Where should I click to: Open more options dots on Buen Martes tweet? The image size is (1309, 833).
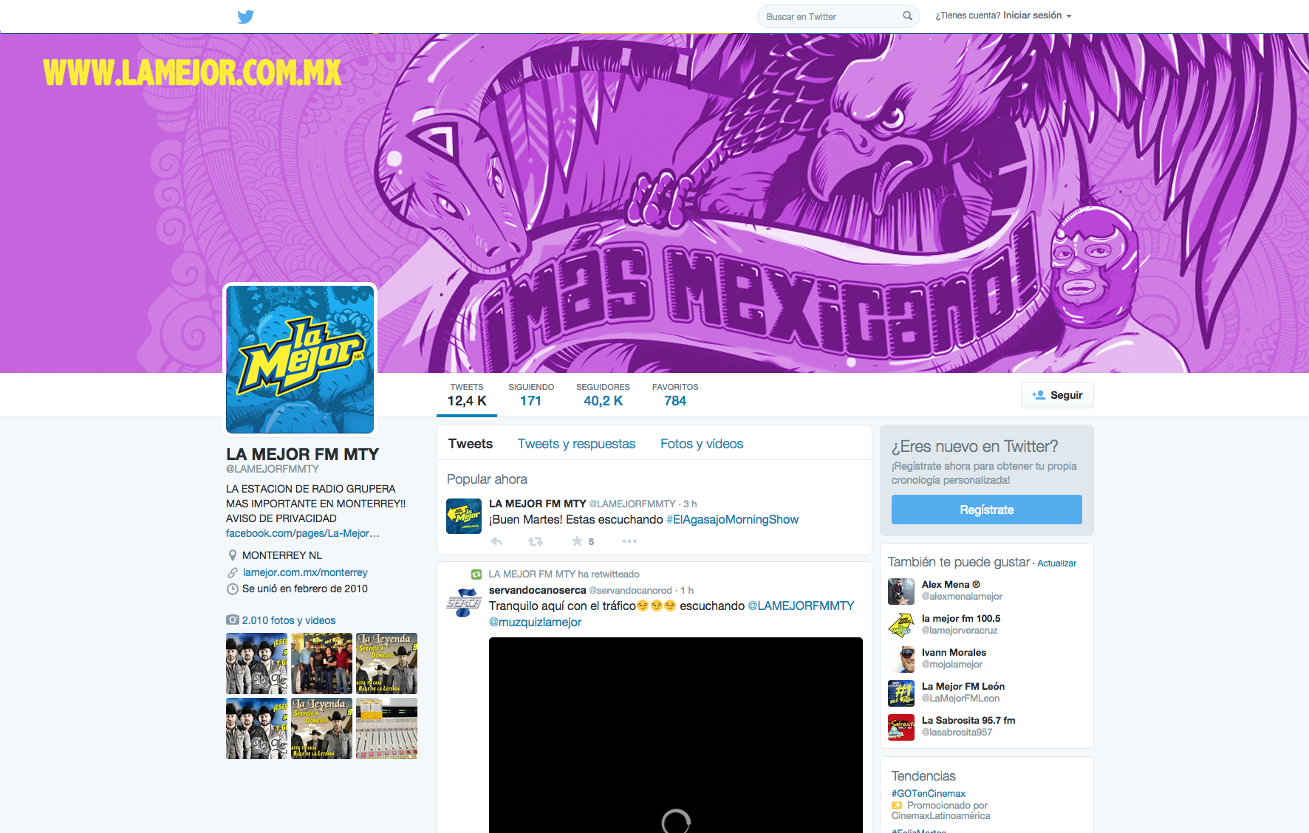point(629,541)
